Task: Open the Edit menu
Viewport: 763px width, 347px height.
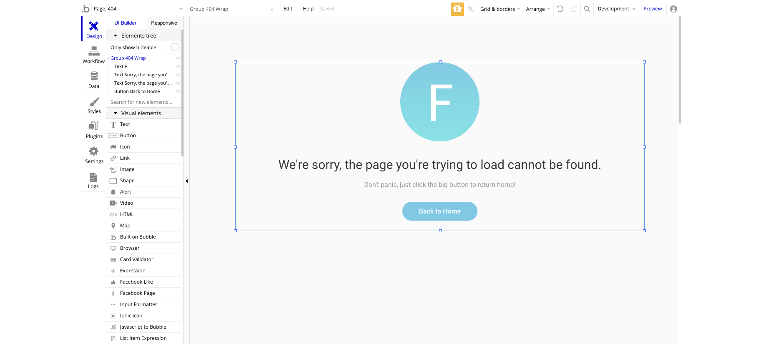Action: [x=288, y=9]
